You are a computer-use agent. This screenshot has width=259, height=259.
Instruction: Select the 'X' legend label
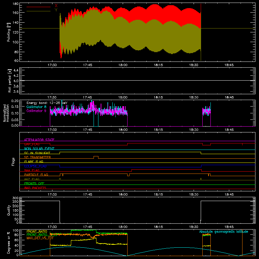pos(56,6)
